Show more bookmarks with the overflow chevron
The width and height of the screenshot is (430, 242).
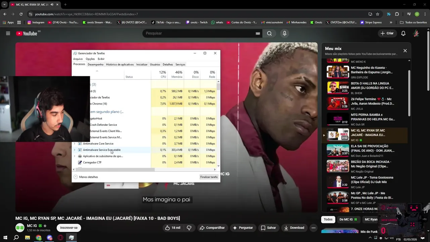coord(391,23)
